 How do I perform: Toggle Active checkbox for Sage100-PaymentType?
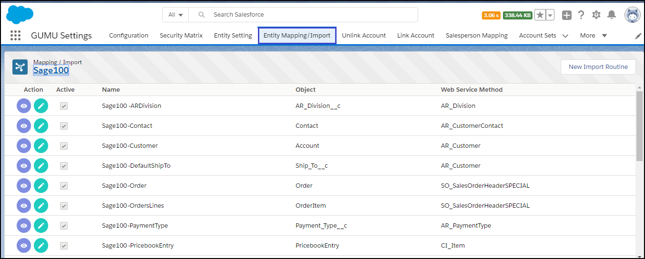pos(64,226)
